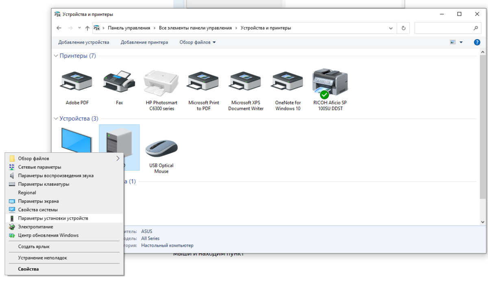This screenshot has width=488, height=283.
Task: Click the address bar Devices and Printers icon
Action: [x=97, y=28]
